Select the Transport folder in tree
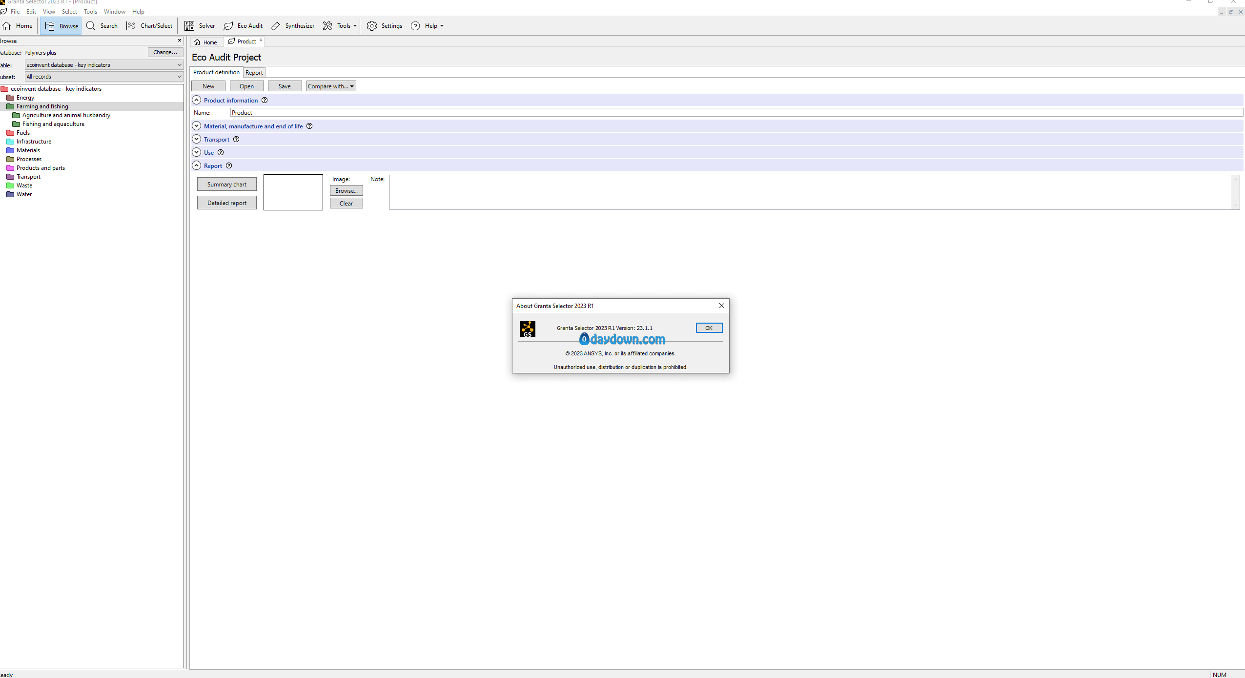The height and width of the screenshot is (678, 1245). pos(23,177)
